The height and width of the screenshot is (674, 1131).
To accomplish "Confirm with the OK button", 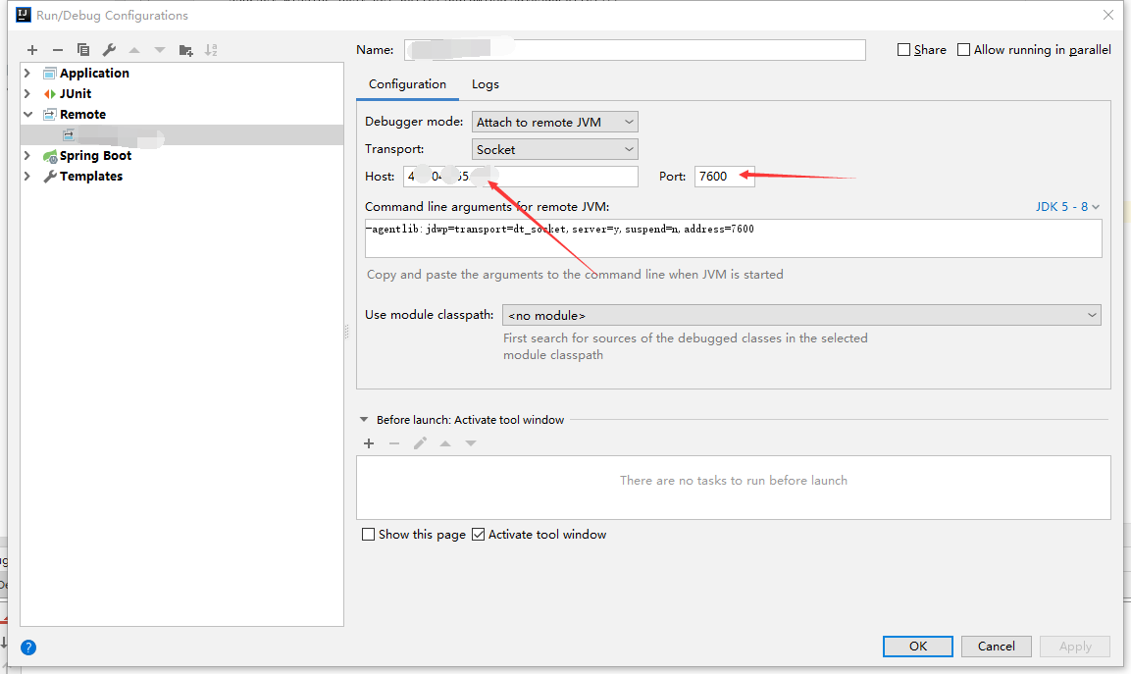I will [x=917, y=647].
